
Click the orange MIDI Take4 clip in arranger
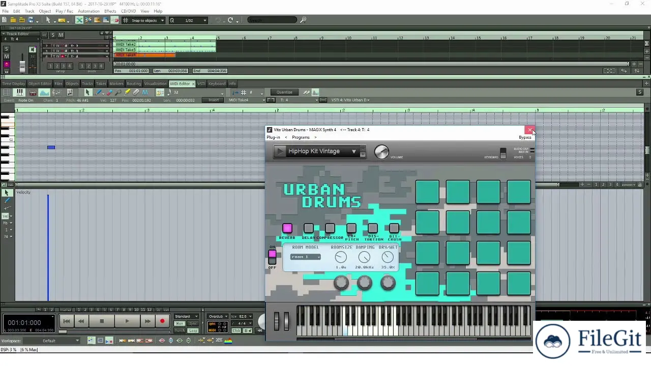click(x=145, y=55)
